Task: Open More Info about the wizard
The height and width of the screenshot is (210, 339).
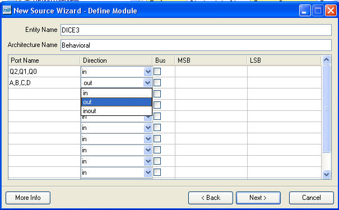Action: click(28, 198)
